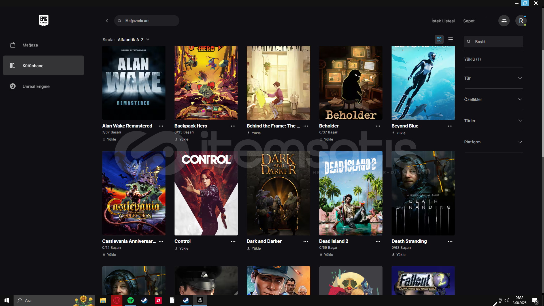The width and height of the screenshot is (544, 306).
Task: Open options menu for Dark and Darker
Action: tap(306, 241)
